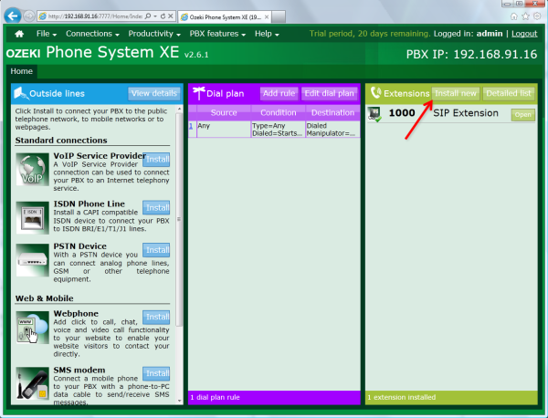Open the Productivity dropdown menu
This screenshot has height=418, width=548.
[154, 34]
